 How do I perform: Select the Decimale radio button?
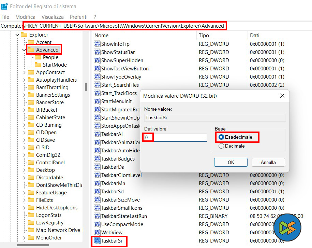pyautogui.click(x=221, y=146)
